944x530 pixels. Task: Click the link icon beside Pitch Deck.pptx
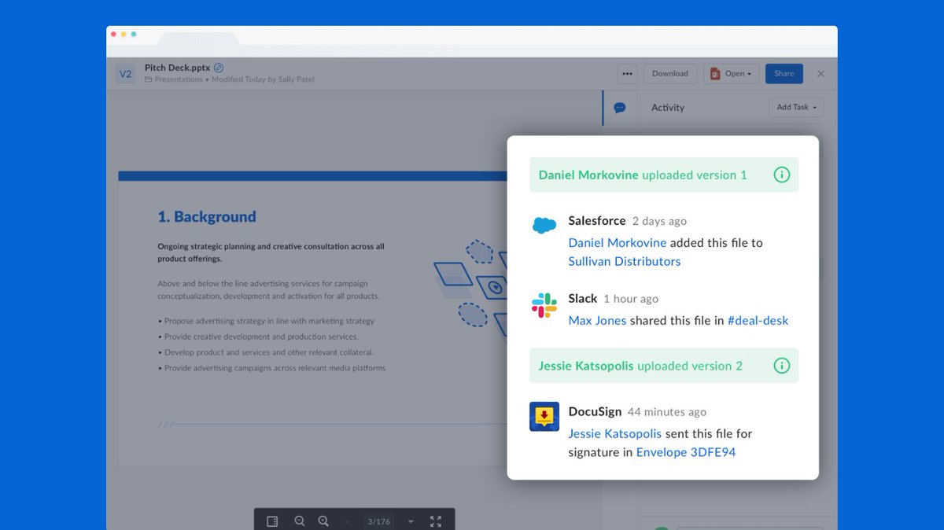click(x=219, y=68)
